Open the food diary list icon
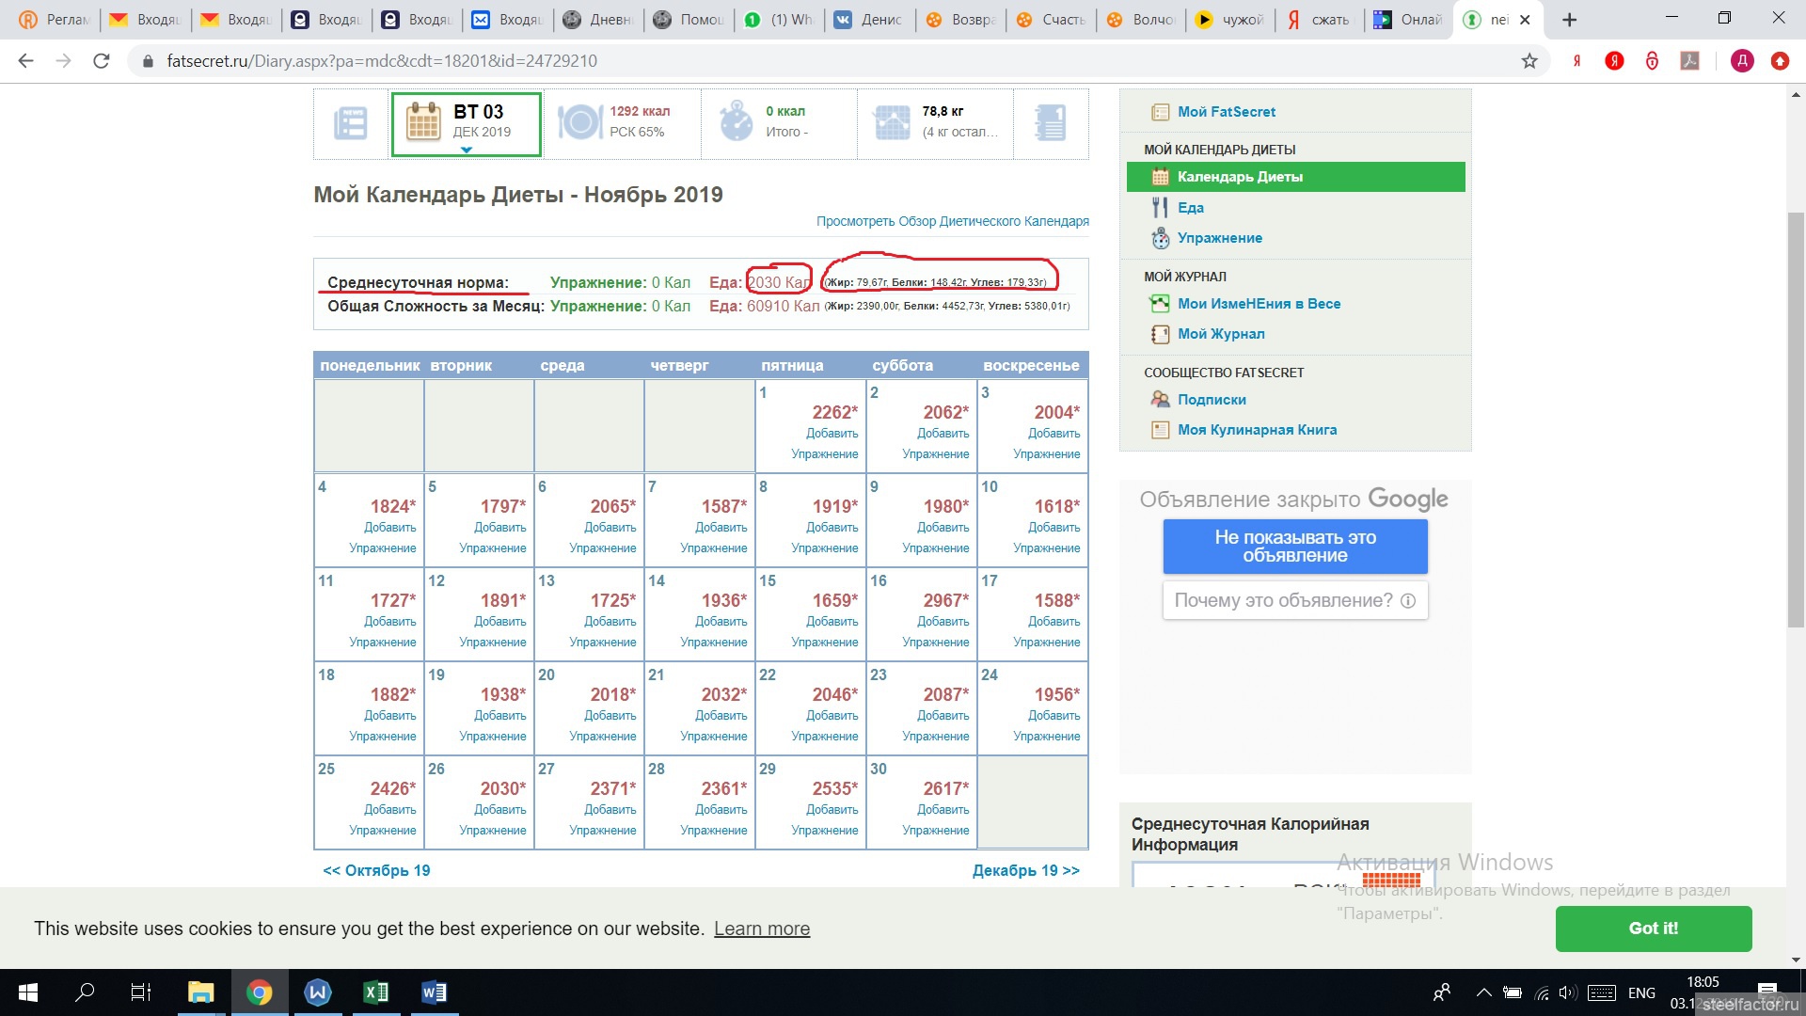Screen dimensions: 1806x1016 [351, 123]
